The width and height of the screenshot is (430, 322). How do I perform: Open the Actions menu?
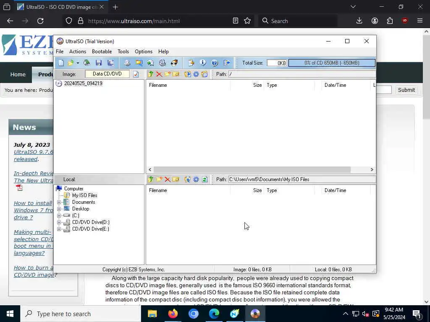(78, 52)
